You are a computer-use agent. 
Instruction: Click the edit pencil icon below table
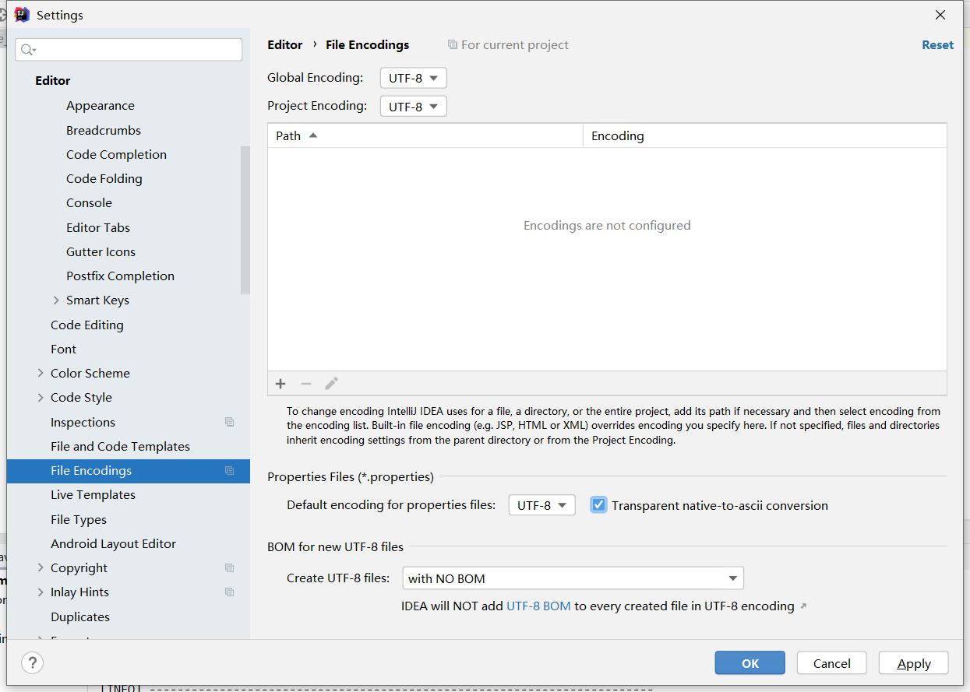coord(331,384)
